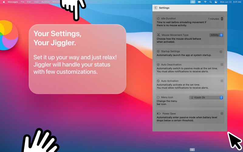243x152 pixels.
Task: Click the Auto Activation clock icon
Action: coord(158,81)
